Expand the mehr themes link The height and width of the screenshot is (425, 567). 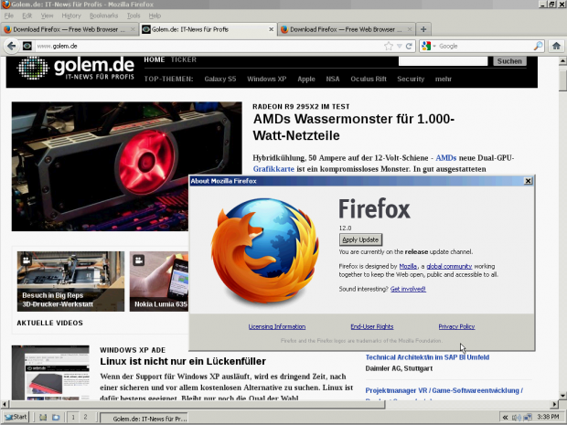point(444,79)
